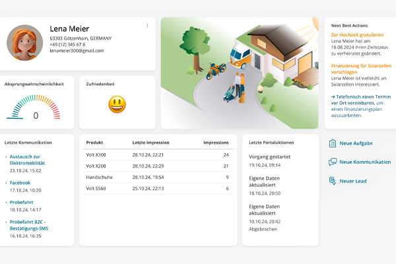The height and width of the screenshot is (264, 396).
Task: Click timestamp 23.10.24, 15:02
Action: point(25,170)
